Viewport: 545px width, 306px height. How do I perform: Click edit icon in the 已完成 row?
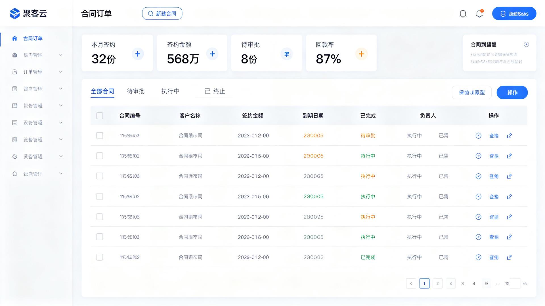510,257
